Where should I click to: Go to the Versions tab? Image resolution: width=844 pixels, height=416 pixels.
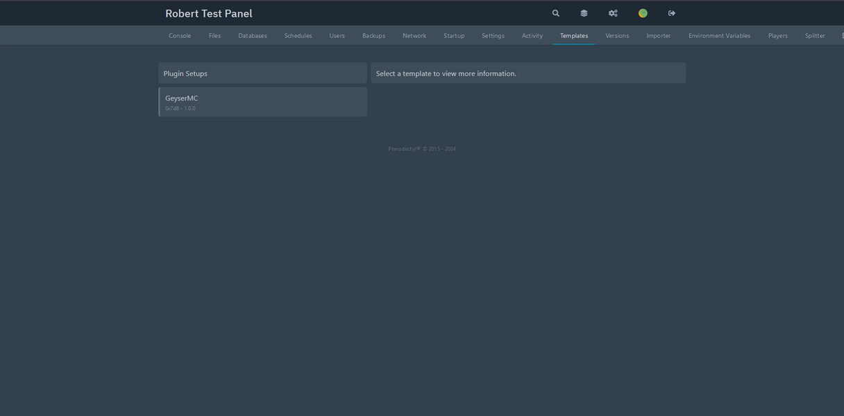(616, 35)
